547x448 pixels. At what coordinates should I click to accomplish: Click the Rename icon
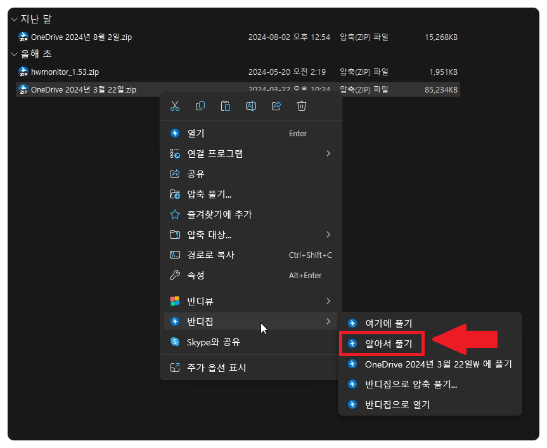(x=251, y=106)
